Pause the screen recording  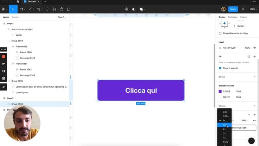[x=4, y=71]
